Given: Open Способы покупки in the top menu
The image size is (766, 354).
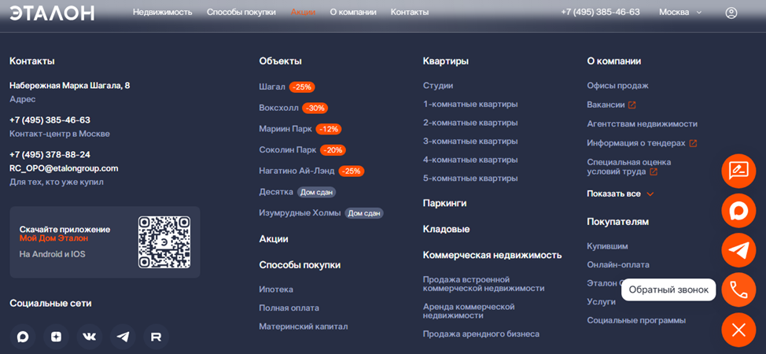Looking at the screenshot, I should [x=241, y=13].
